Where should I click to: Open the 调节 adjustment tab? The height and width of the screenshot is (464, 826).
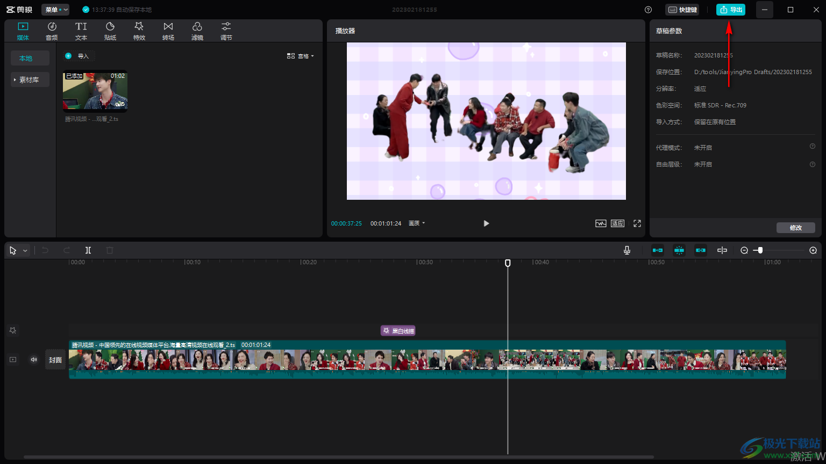click(226, 31)
